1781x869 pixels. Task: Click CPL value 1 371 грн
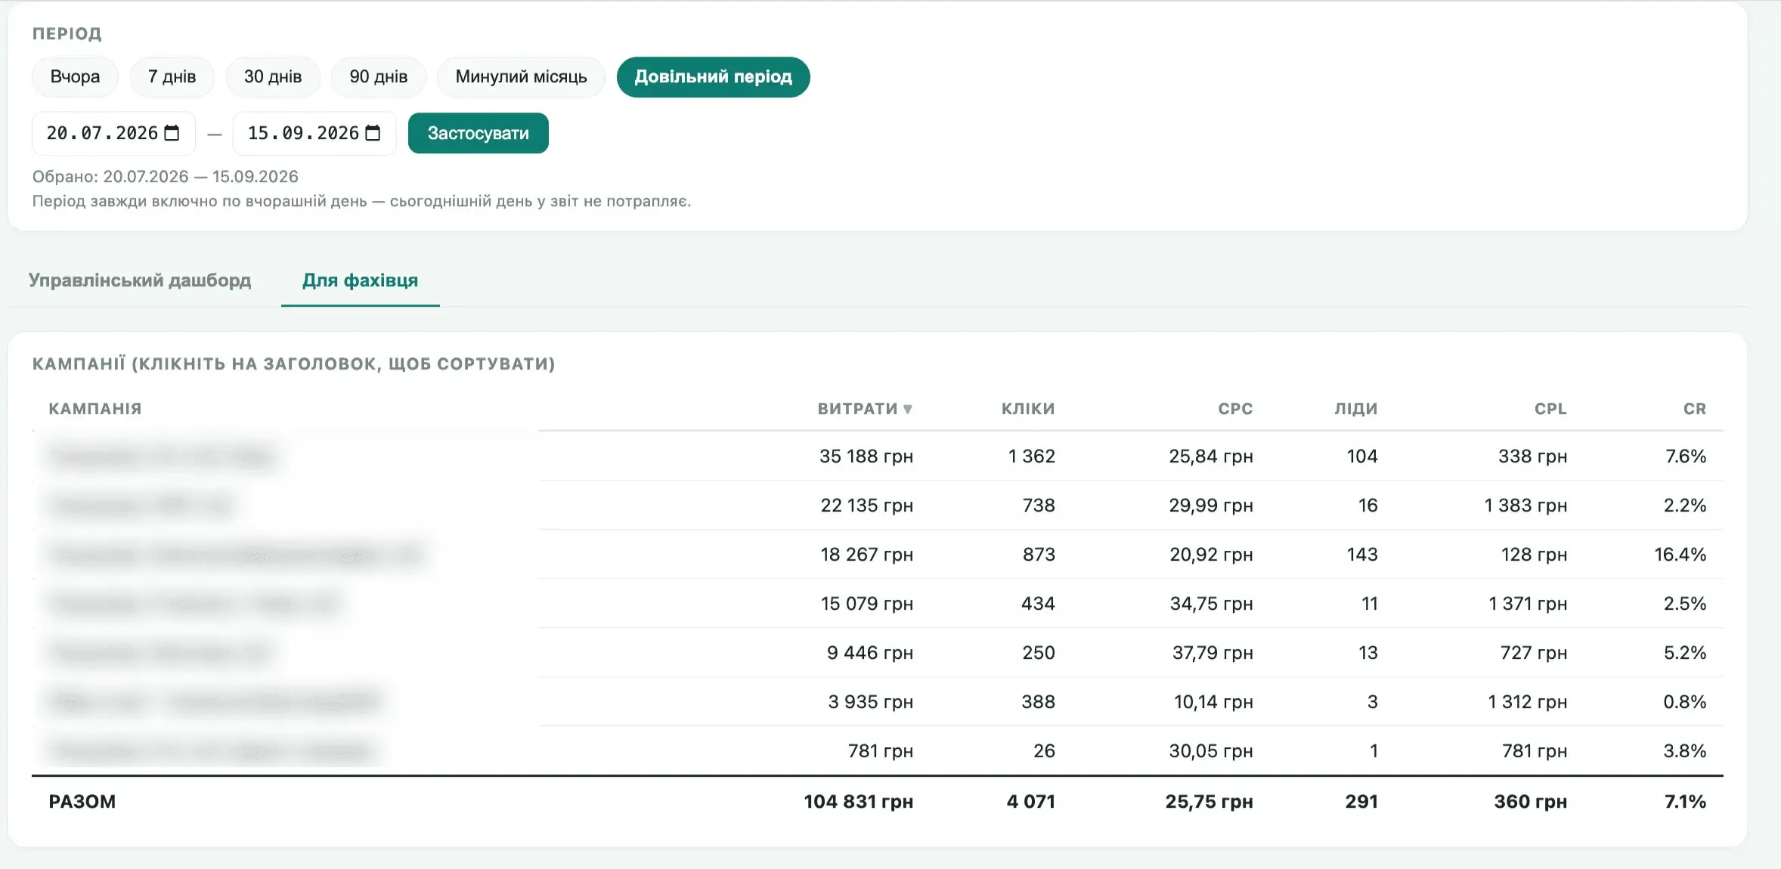(x=1528, y=604)
